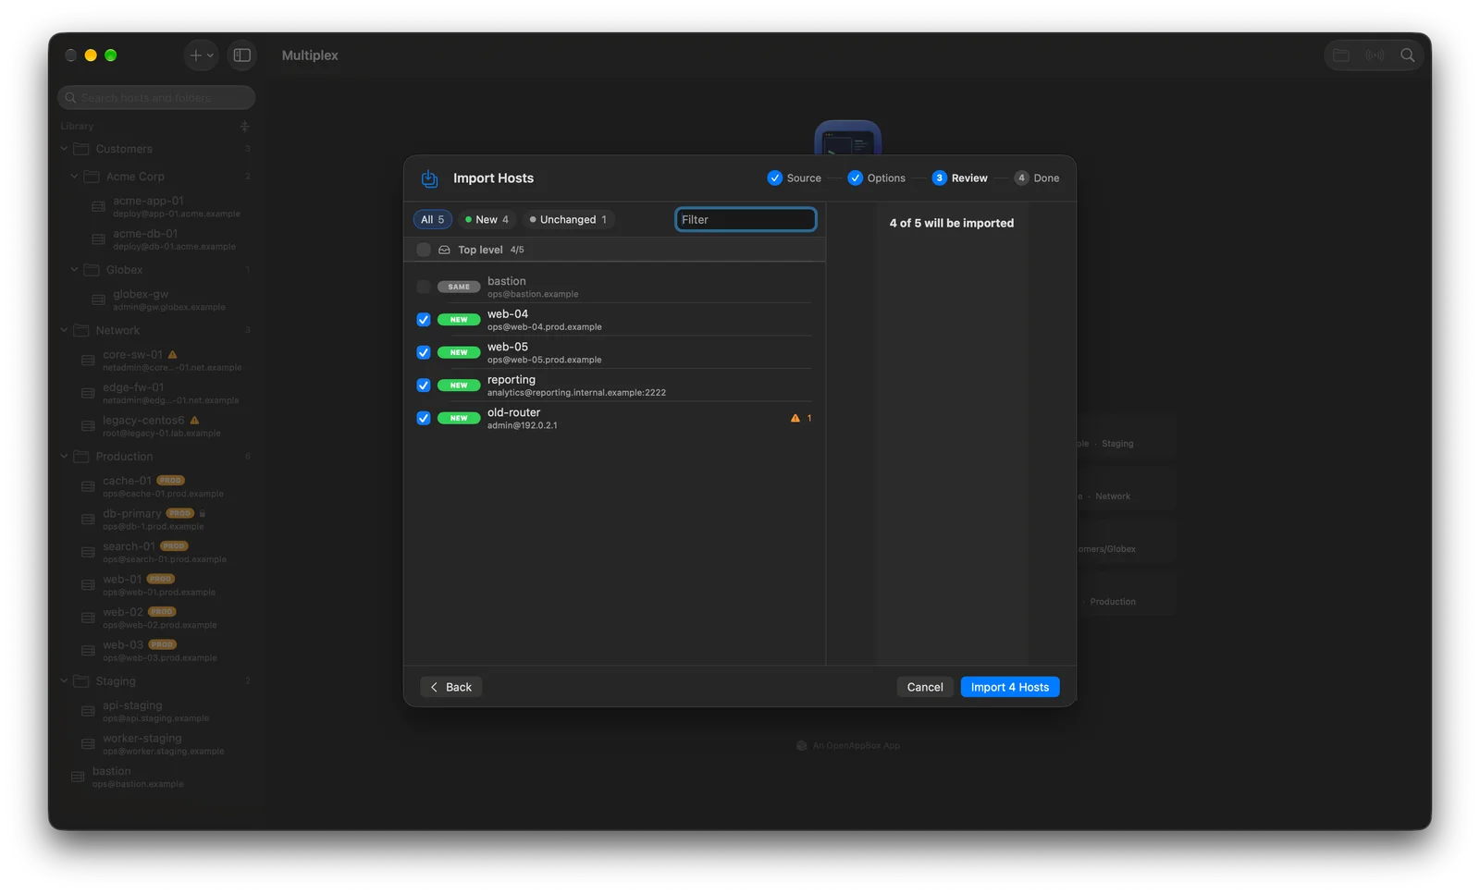The image size is (1480, 894).
Task: Open the plus new-item dropdown in toolbar
Action: pyautogui.click(x=201, y=55)
